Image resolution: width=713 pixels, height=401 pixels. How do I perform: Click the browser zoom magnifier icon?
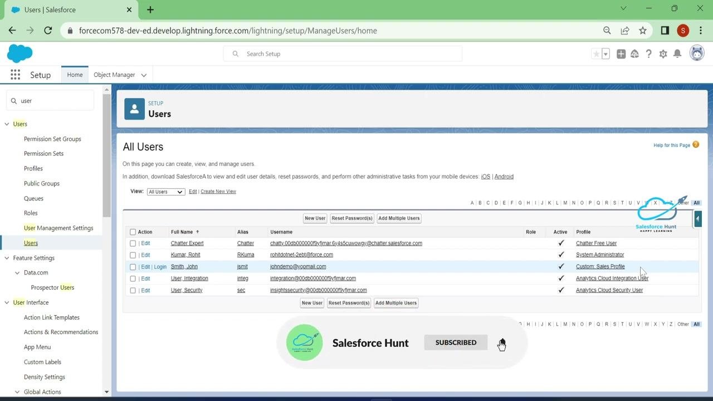(607, 31)
